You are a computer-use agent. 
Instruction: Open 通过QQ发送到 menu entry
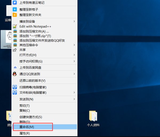point(44,74)
